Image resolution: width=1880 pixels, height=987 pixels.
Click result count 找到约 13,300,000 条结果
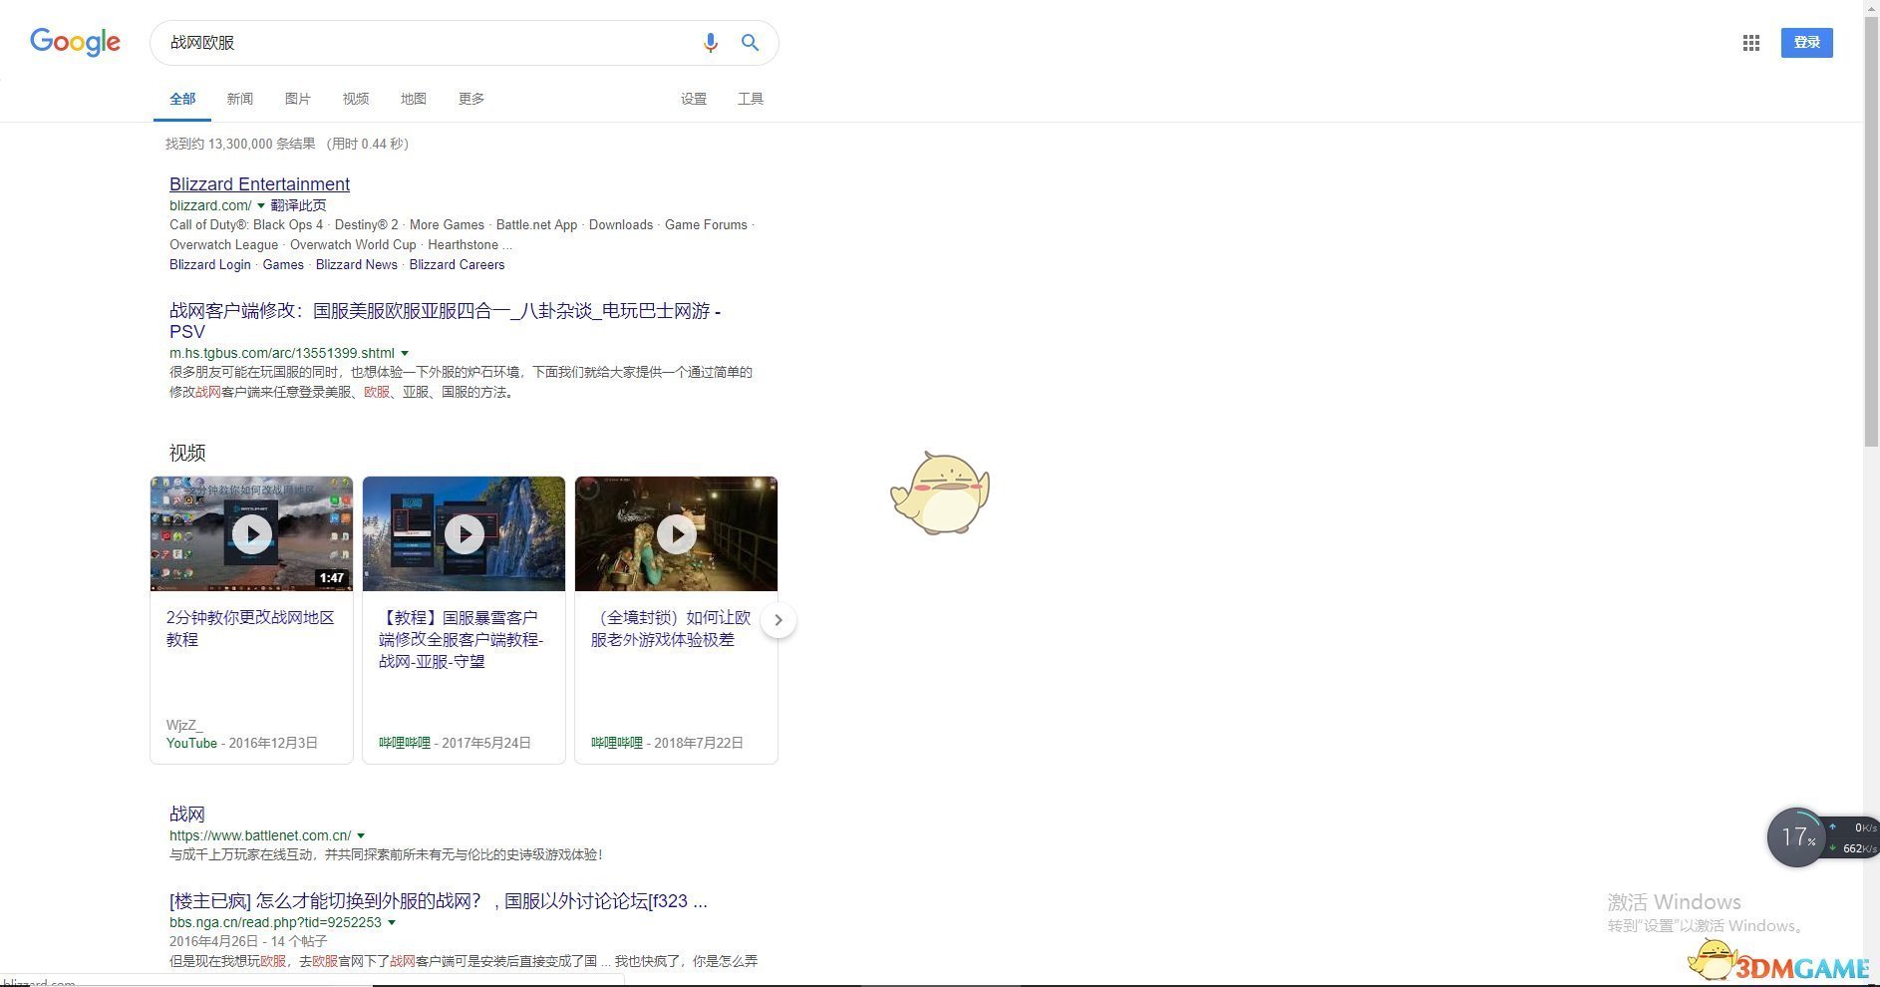[x=240, y=144]
